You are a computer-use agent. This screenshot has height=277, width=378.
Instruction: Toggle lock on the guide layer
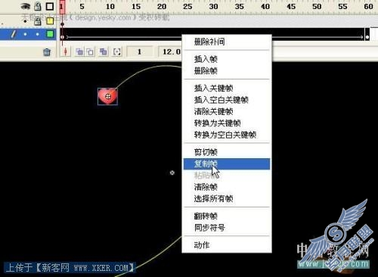coord(38,21)
